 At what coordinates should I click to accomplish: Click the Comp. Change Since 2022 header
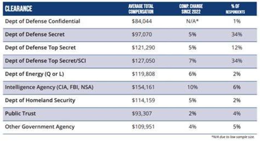pos(191,9)
